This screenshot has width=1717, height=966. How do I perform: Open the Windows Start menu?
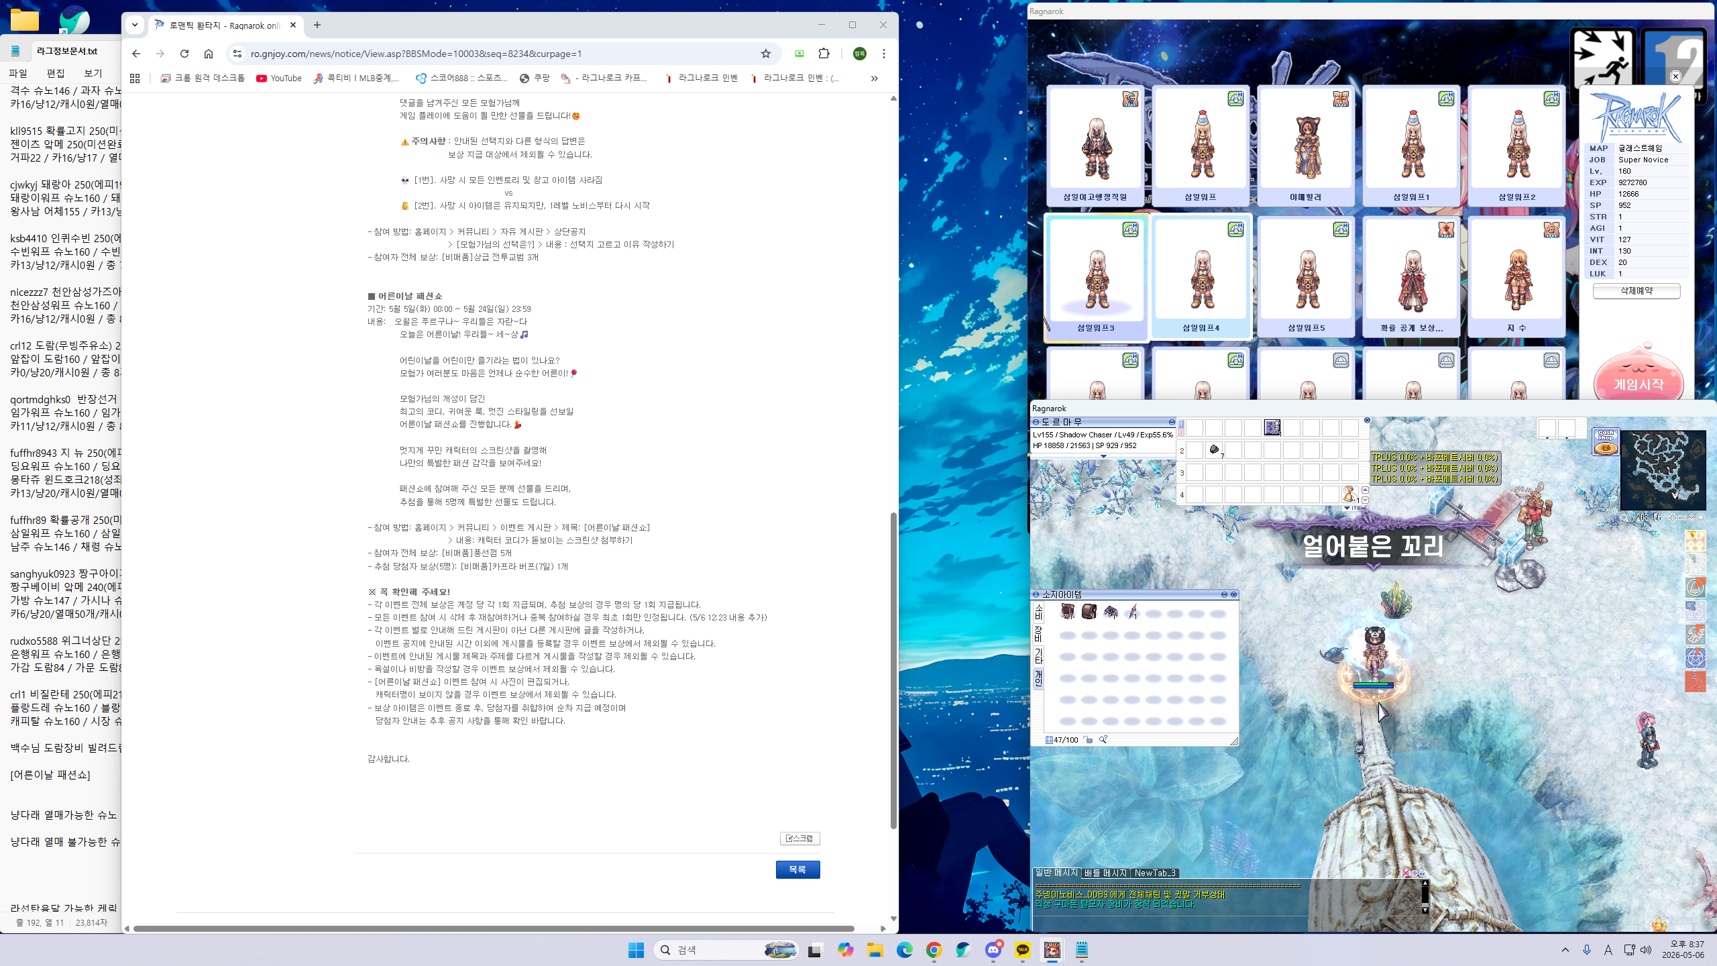636,950
